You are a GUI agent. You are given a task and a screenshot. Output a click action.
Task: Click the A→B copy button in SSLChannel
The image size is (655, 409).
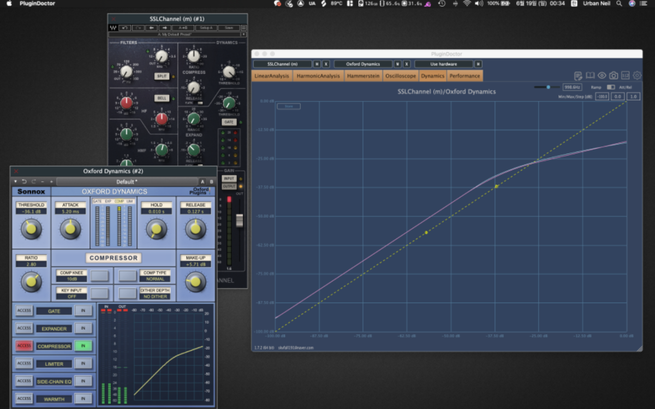pos(182,28)
